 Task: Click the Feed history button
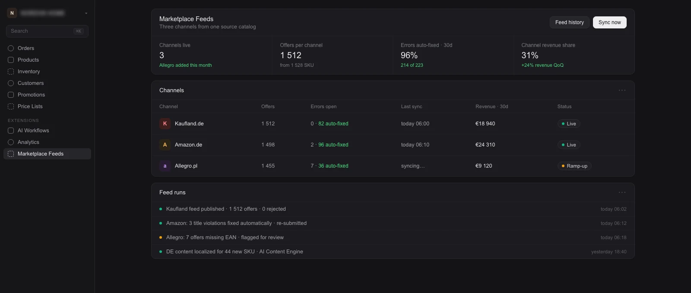[x=569, y=22]
